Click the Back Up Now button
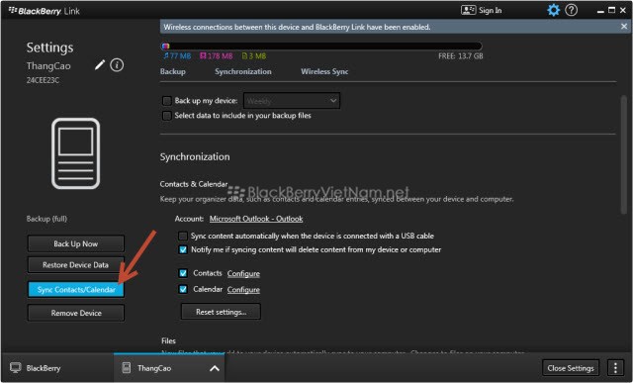 tap(76, 243)
